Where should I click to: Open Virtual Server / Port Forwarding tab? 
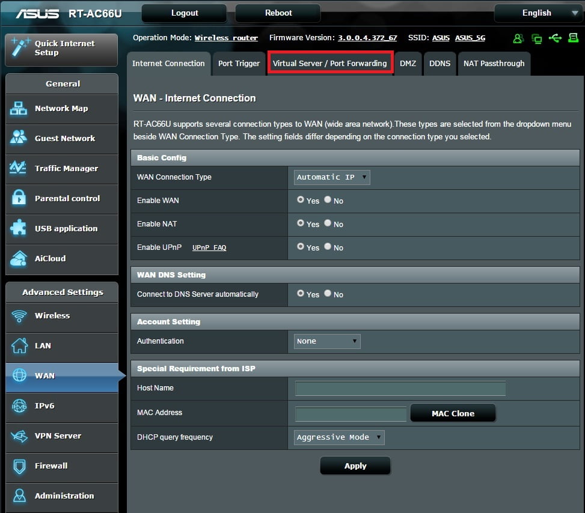tap(330, 64)
